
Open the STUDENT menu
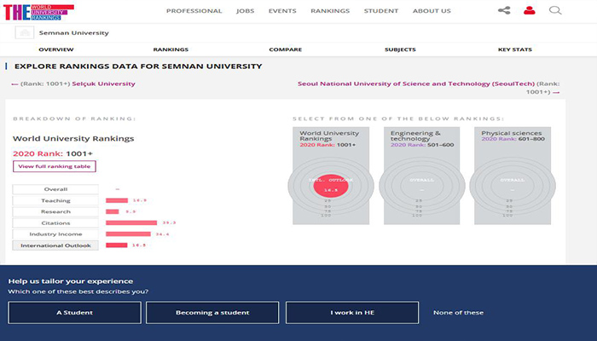381,11
